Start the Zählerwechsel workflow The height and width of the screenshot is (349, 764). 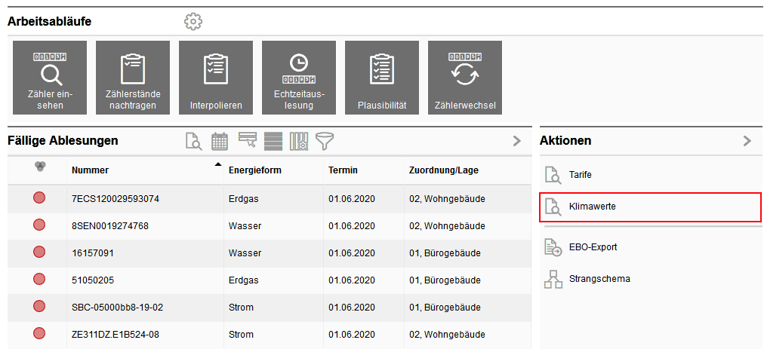pyautogui.click(x=465, y=78)
